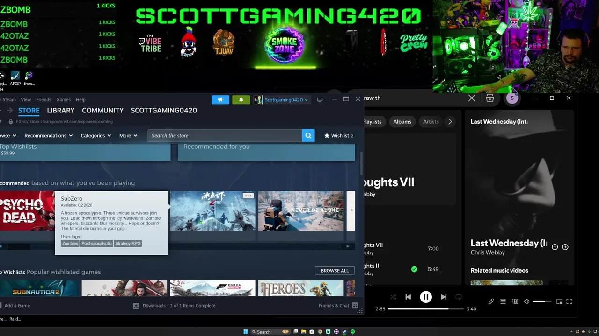Screen dimensions: 599x336
Task: Switch to the COMMUNITY tab in Steam
Action: (x=102, y=111)
